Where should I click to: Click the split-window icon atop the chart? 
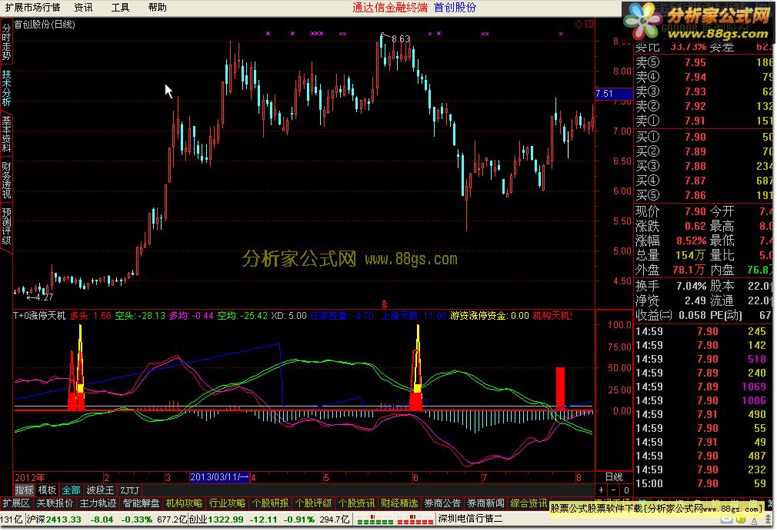click(x=589, y=24)
